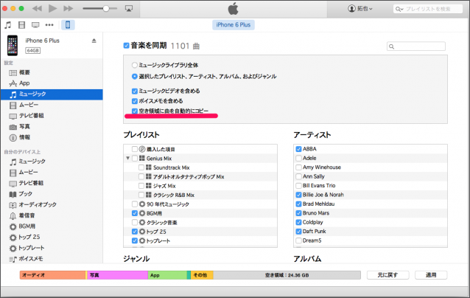Check 購入した項目 playlist
Screen dimensions: 470x298
coord(135,149)
